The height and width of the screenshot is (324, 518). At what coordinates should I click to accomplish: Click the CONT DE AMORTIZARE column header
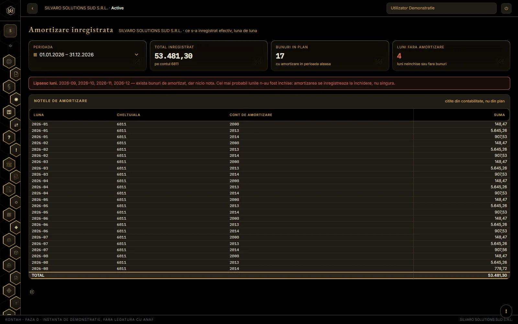click(251, 115)
